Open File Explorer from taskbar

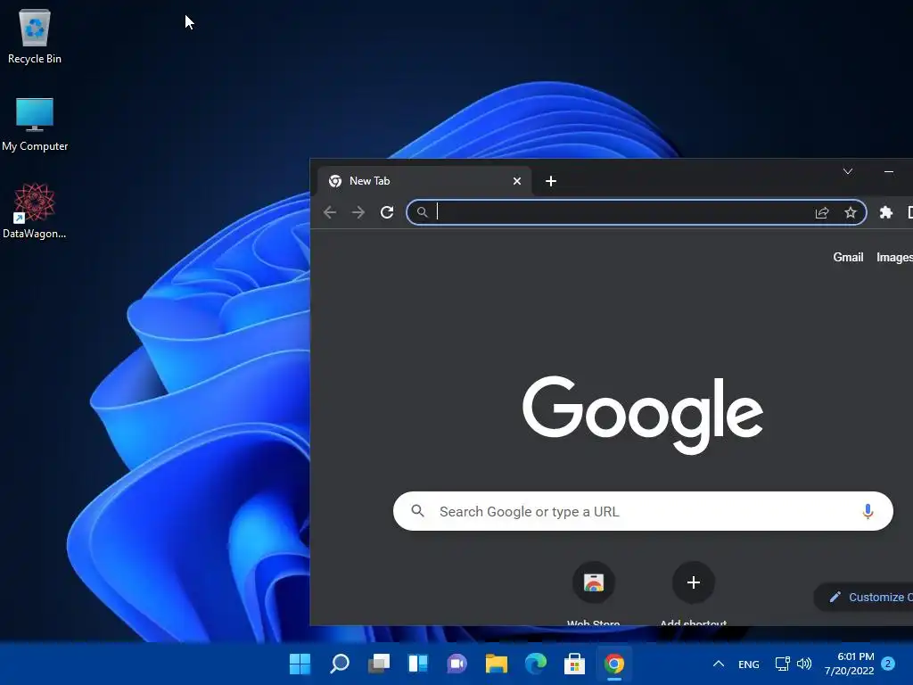point(496,664)
